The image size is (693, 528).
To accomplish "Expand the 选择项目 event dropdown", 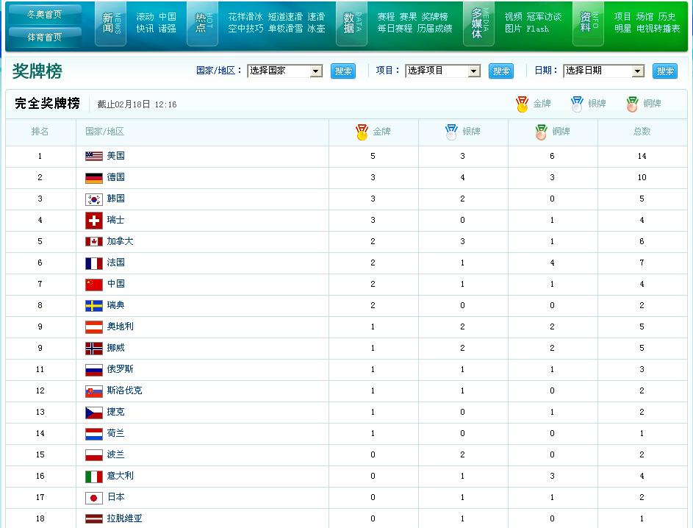I will tap(443, 71).
